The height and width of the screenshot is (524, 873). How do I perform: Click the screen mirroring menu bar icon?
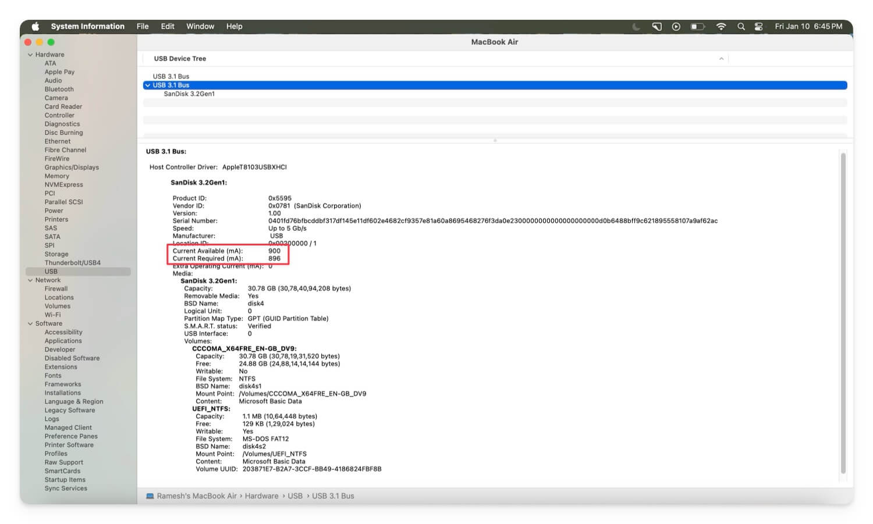pyautogui.click(x=657, y=26)
